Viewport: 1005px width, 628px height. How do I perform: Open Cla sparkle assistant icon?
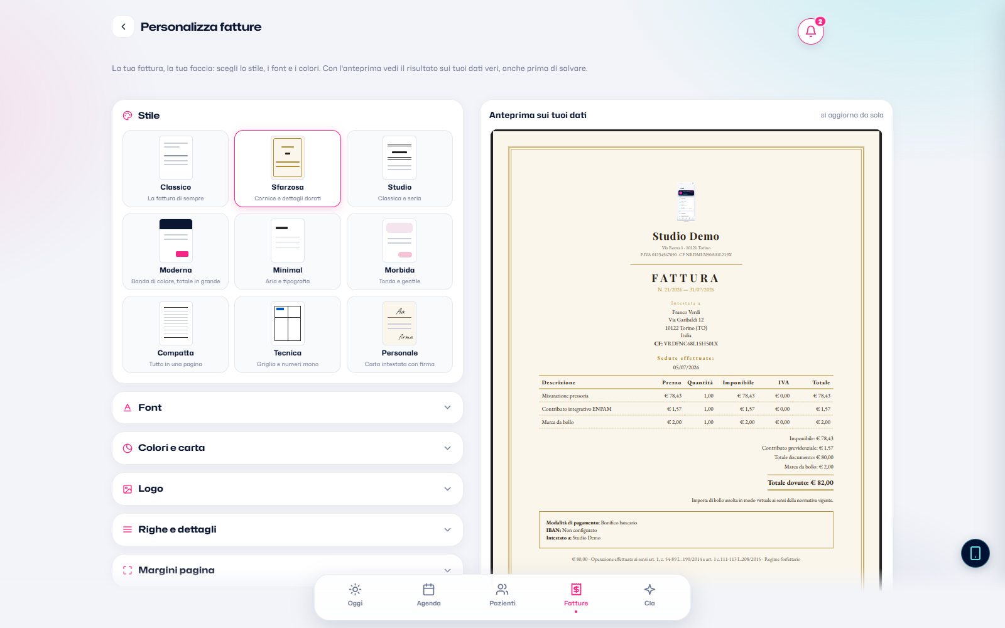(x=649, y=595)
